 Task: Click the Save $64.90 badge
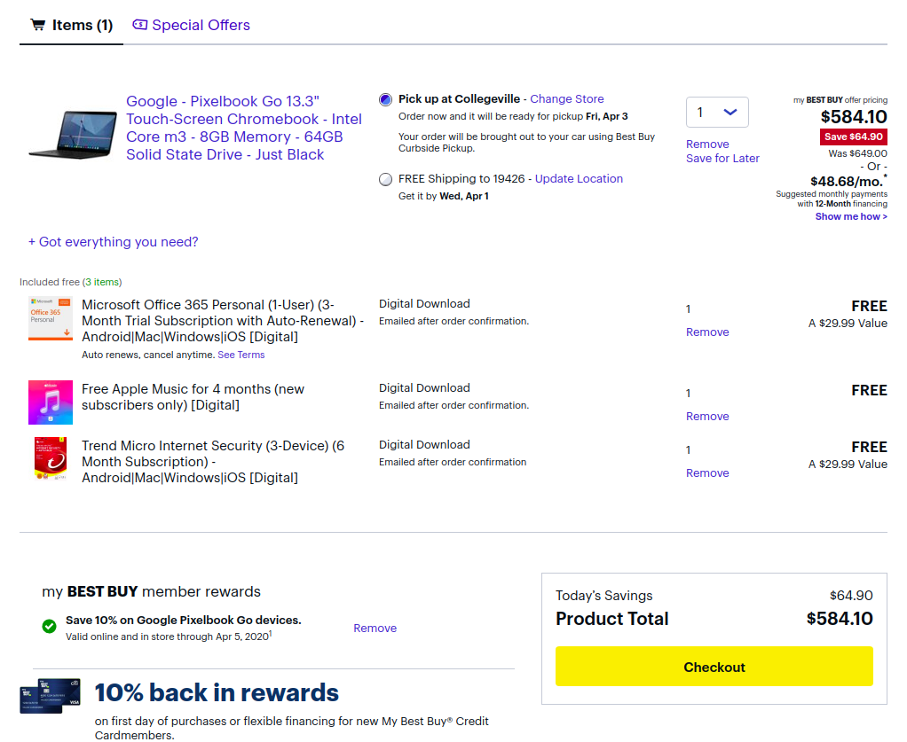click(853, 137)
